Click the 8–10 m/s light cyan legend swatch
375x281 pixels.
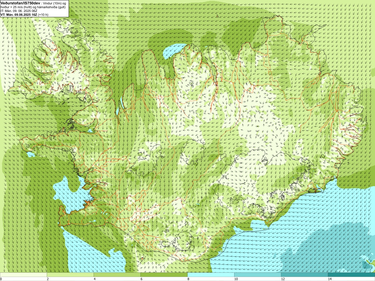tap(211, 275)
